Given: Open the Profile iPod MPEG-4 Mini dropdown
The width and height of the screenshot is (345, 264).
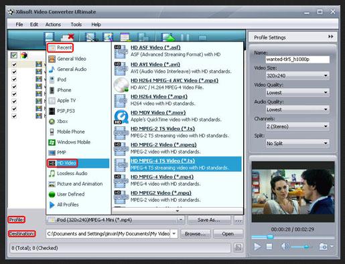Looking at the screenshot, I should point(116,220).
